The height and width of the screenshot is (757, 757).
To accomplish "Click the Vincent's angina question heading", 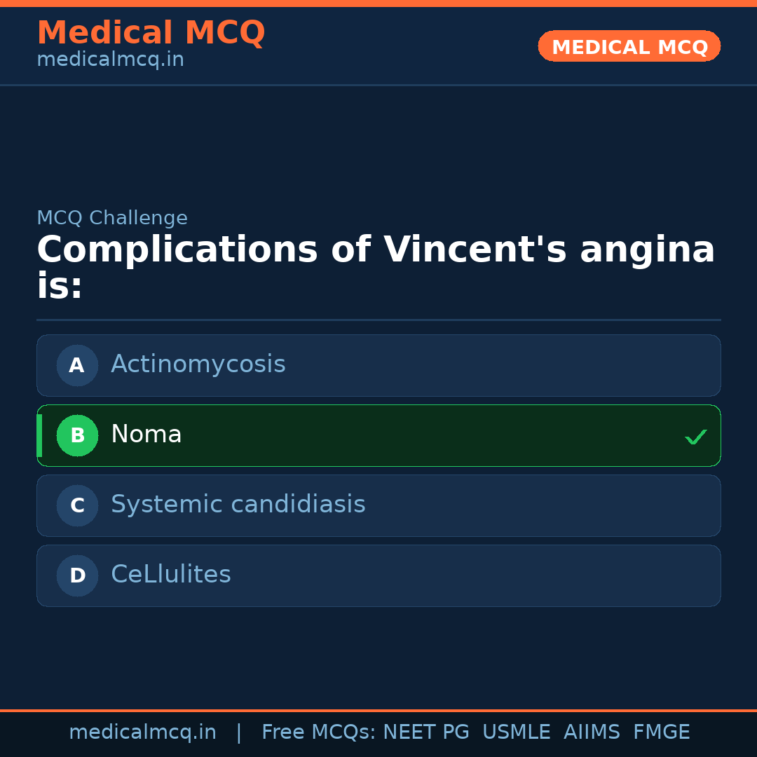I will tap(376, 268).
